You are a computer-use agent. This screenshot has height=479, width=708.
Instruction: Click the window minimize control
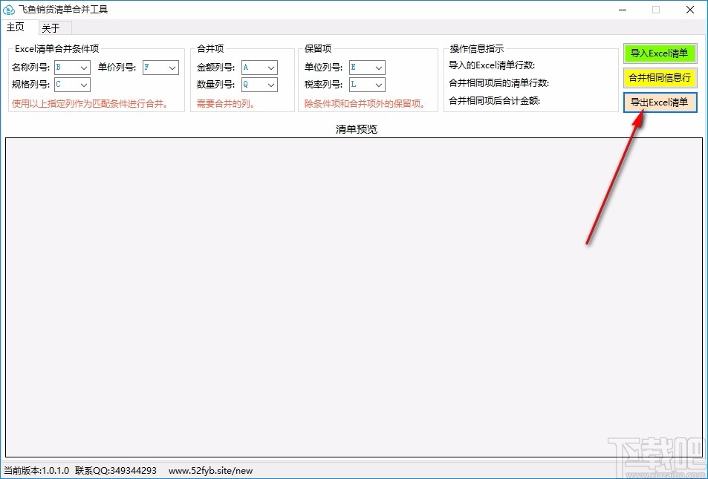point(622,10)
